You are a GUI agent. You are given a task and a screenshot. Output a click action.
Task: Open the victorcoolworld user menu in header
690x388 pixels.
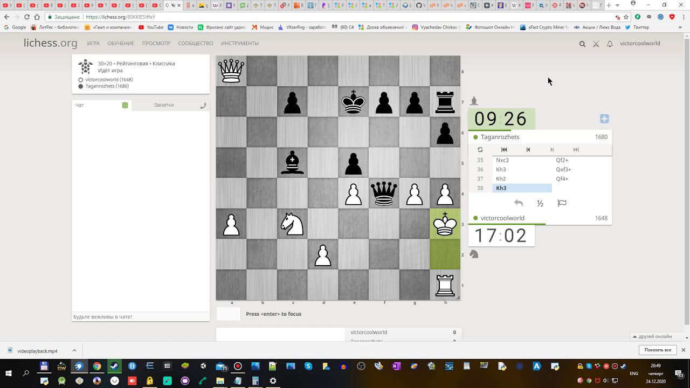[640, 44]
